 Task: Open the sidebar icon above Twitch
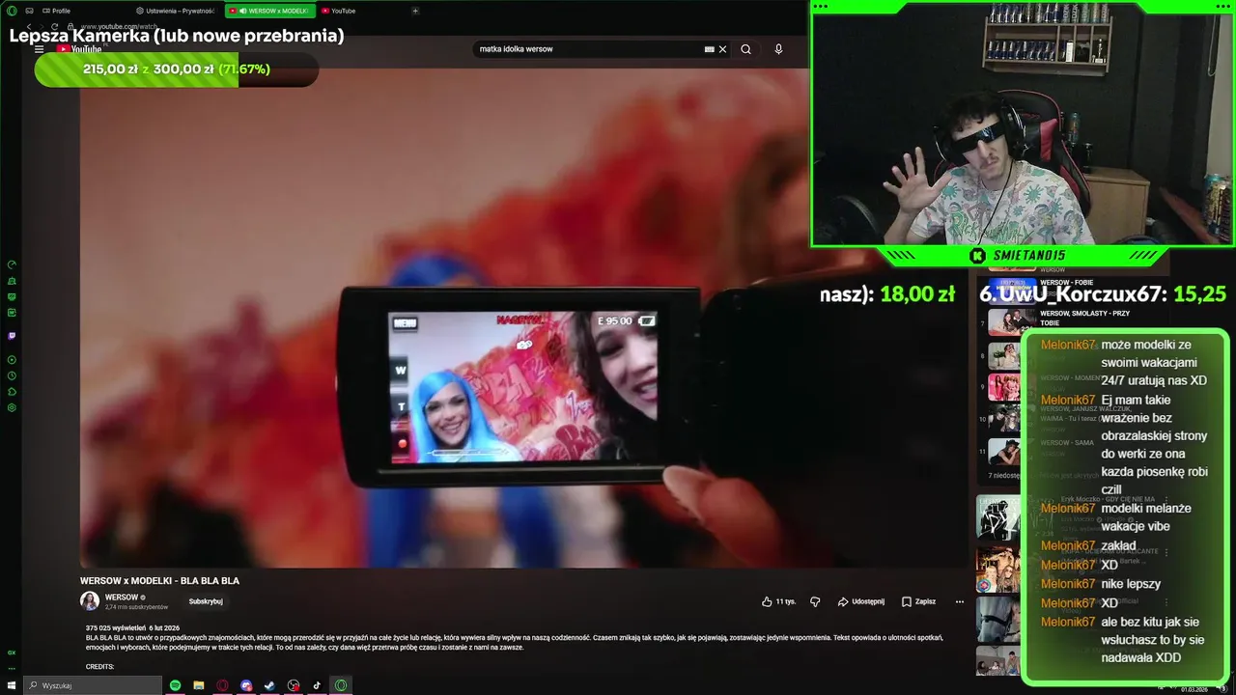click(x=12, y=313)
